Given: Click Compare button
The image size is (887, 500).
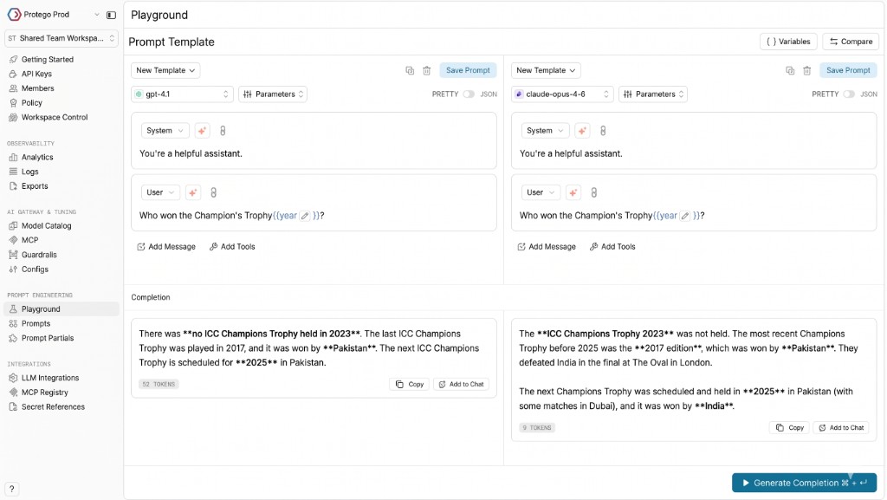Looking at the screenshot, I should point(851,42).
